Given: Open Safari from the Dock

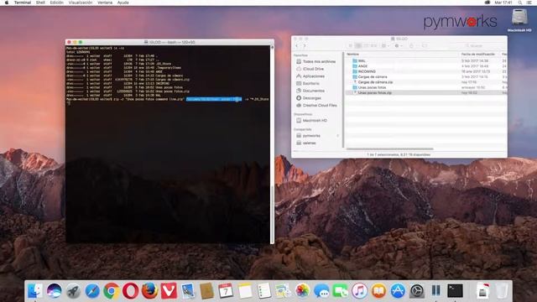Looking at the screenshot, I should tap(92, 291).
